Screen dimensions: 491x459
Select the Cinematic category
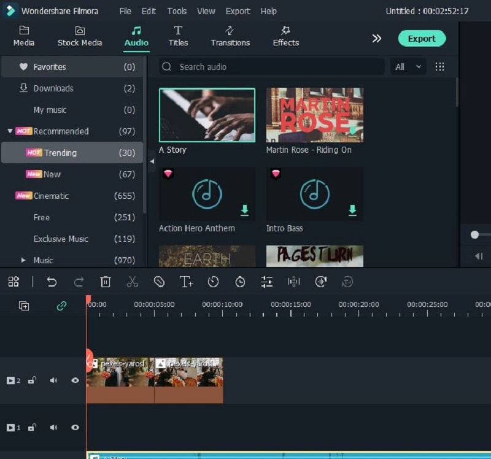tap(72, 196)
